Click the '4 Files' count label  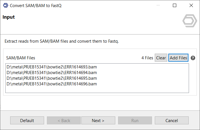[147, 58]
